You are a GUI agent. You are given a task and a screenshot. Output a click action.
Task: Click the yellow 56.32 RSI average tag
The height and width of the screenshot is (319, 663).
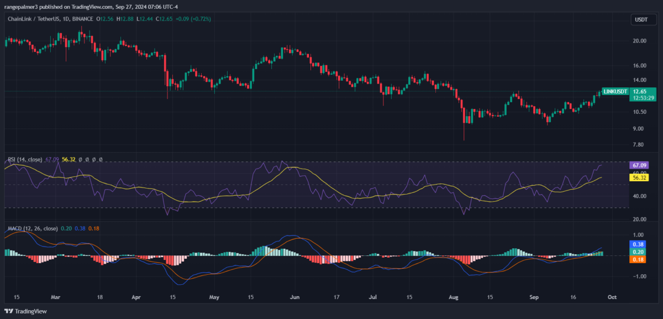pos(640,177)
